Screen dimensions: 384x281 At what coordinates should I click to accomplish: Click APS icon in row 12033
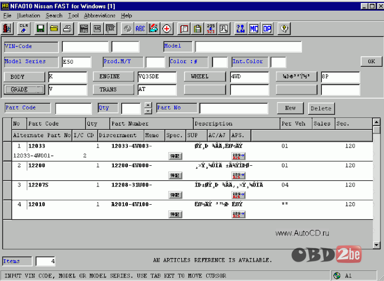coord(238,156)
